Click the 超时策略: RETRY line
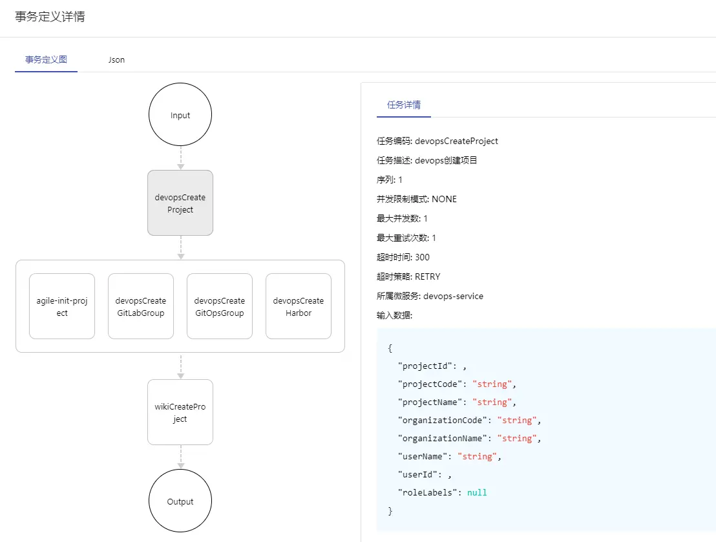The width and height of the screenshot is (716, 542). pyautogui.click(x=408, y=276)
